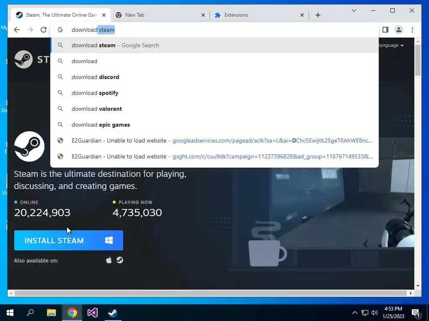This screenshot has width=429, height=321.
Task: Click the INSTALL STEAM button
Action: (x=69, y=240)
